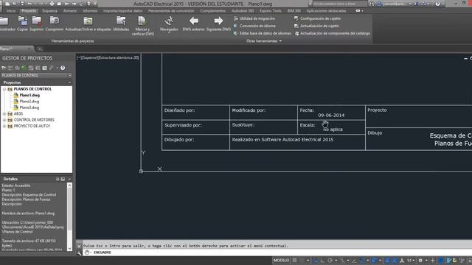Click the Utilidad de migración item
472x265 pixels.
(x=254, y=18)
